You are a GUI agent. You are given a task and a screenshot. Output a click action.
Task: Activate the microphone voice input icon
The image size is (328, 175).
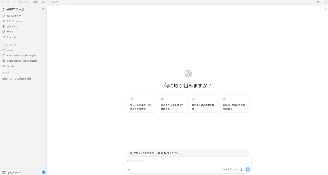pyautogui.click(x=241, y=170)
